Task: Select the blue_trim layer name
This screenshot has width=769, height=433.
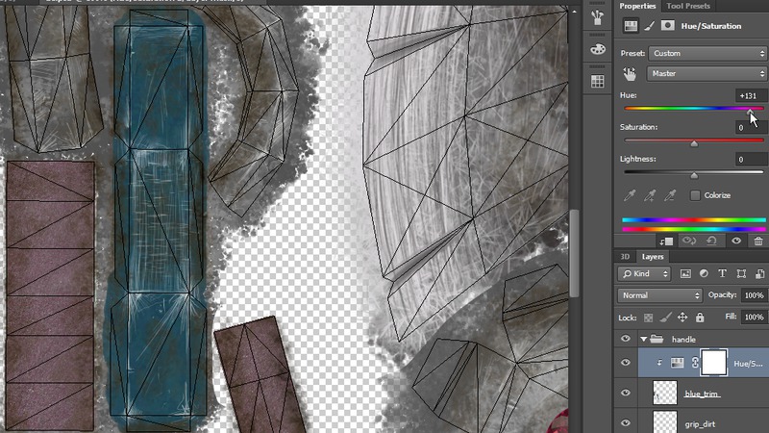Action: click(x=702, y=394)
